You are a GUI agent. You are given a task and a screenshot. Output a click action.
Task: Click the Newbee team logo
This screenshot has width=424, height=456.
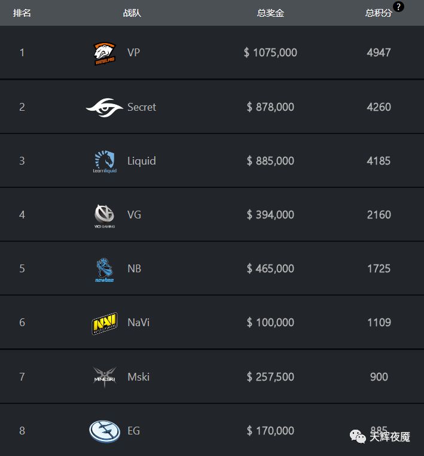(x=105, y=270)
